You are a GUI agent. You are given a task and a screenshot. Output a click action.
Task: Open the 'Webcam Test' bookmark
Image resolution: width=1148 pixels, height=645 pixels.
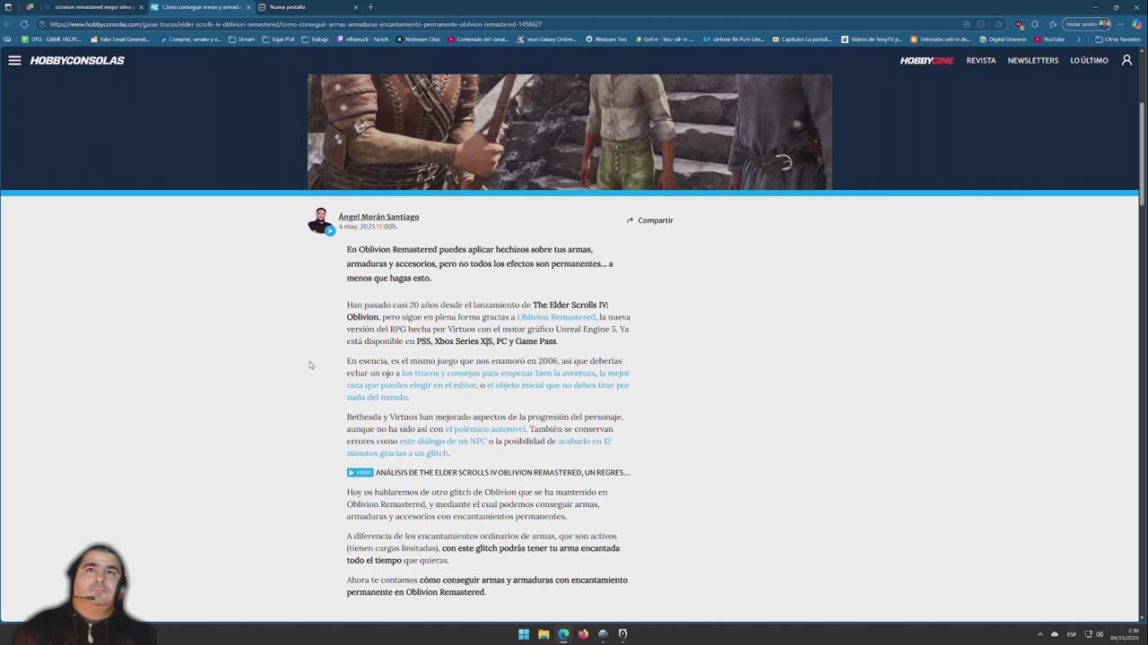click(x=606, y=39)
